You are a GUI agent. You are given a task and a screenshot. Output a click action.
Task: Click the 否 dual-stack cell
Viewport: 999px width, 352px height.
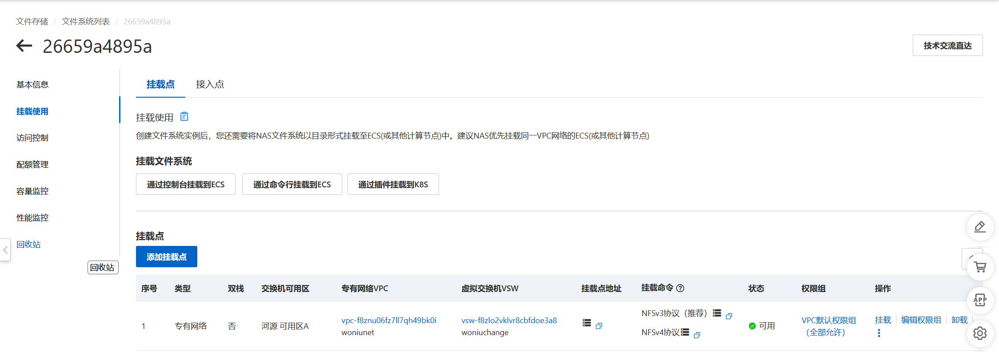coord(232,326)
